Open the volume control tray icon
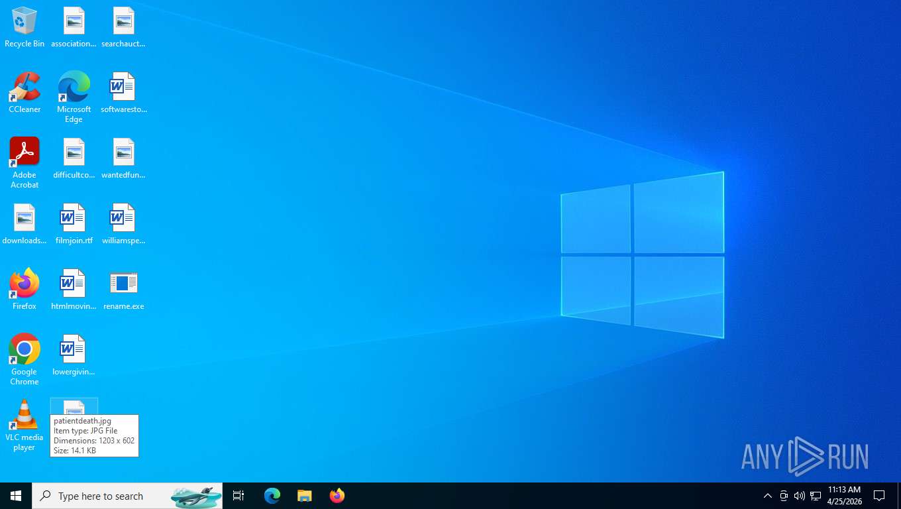Image resolution: width=901 pixels, height=509 pixels. pos(799,496)
